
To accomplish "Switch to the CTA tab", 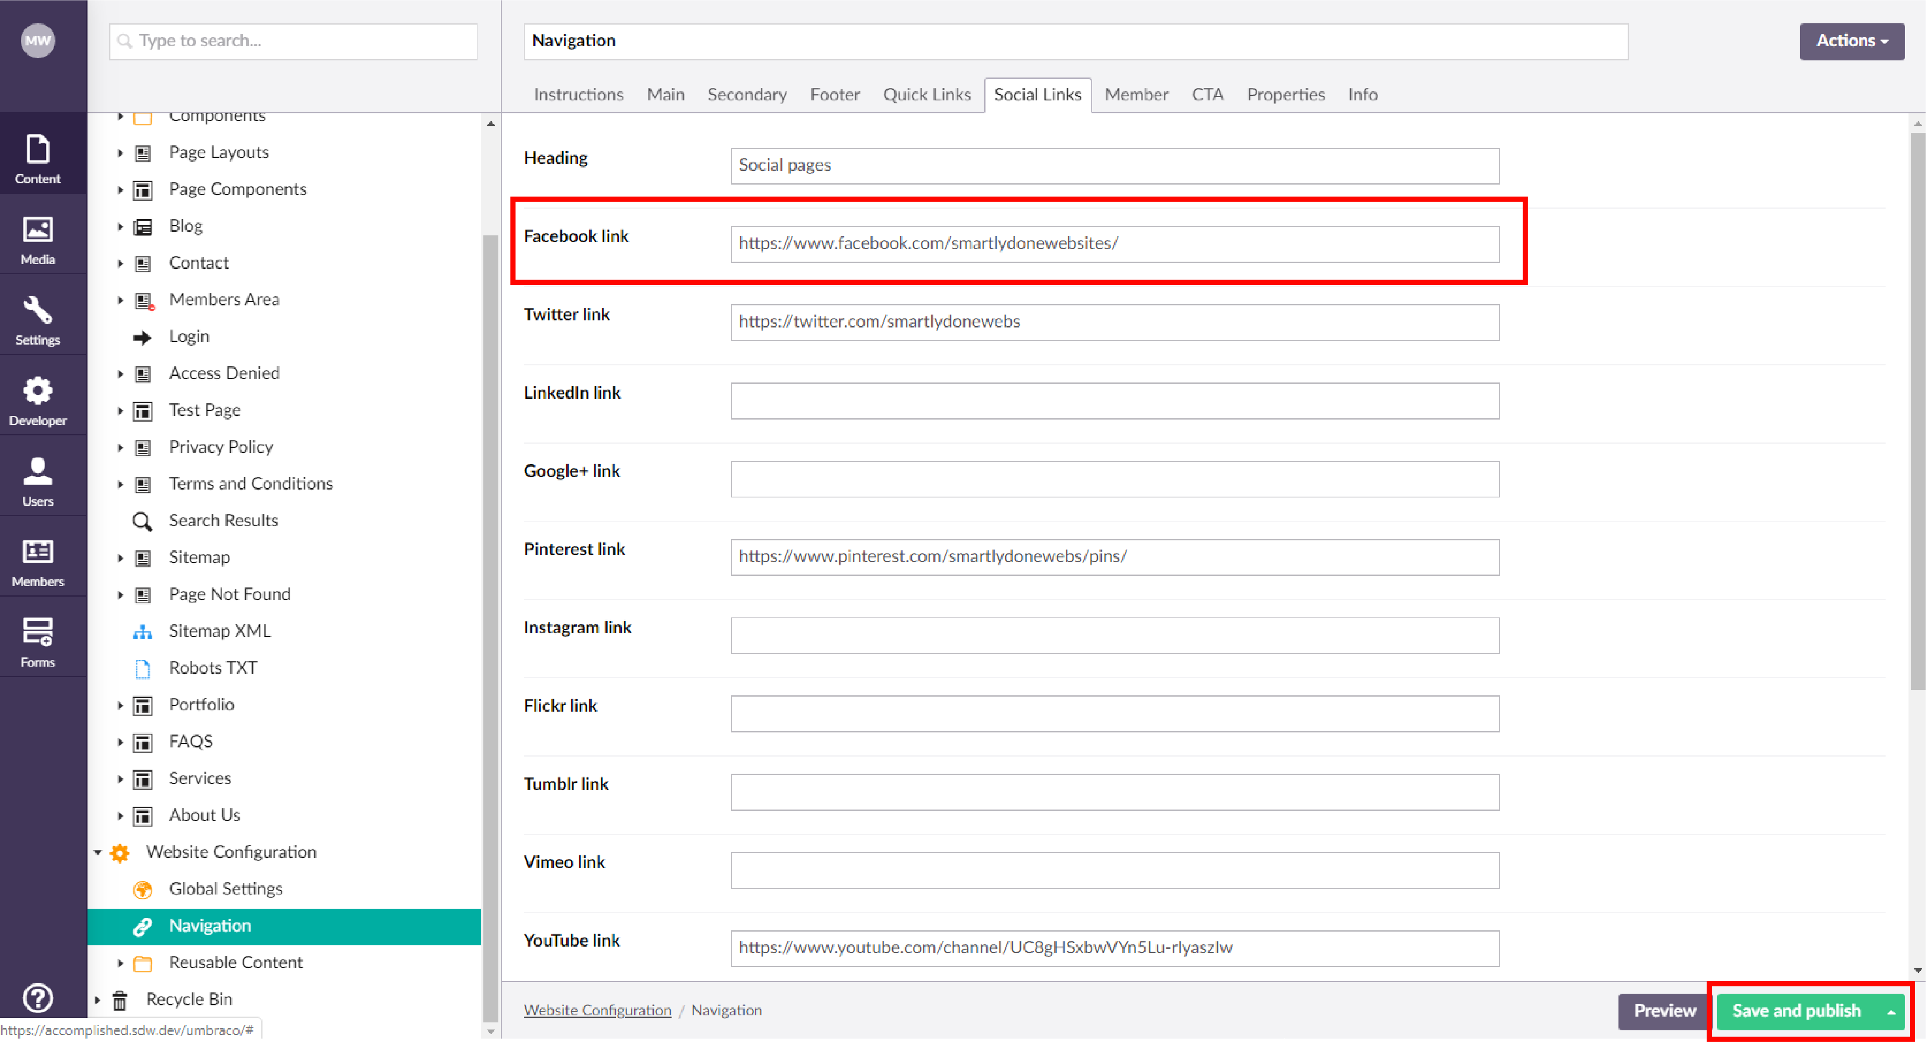I will point(1207,95).
